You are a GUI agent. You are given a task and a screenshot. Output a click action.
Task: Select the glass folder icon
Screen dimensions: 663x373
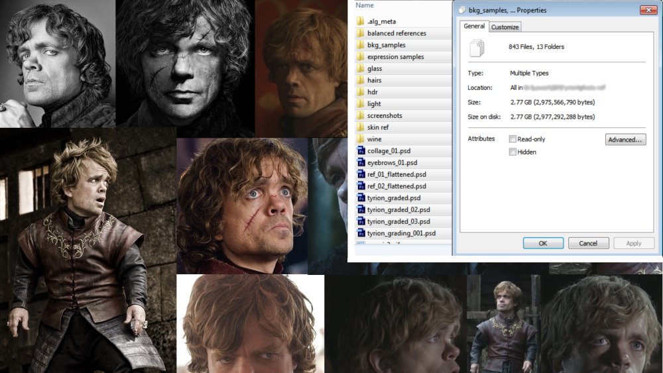point(360,68)
